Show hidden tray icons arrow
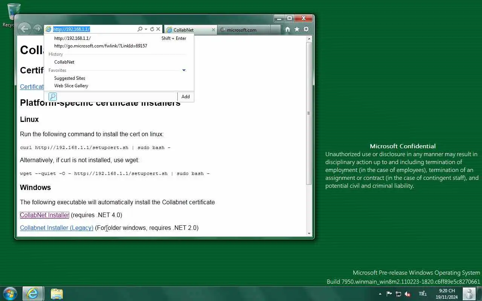This screenshot has width=482, height=301. 380,294
